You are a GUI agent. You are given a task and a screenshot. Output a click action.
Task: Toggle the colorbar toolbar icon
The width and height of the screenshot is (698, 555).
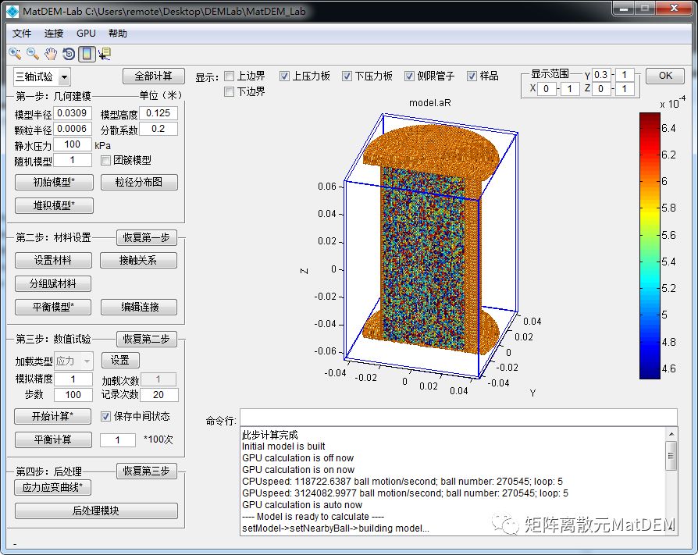point(87,54)
